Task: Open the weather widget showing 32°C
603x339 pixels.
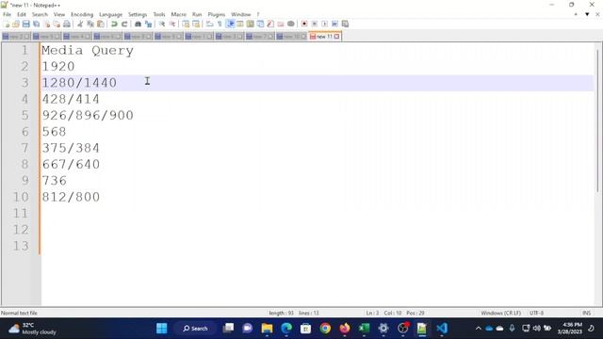Action: click(x=33, y=329)
